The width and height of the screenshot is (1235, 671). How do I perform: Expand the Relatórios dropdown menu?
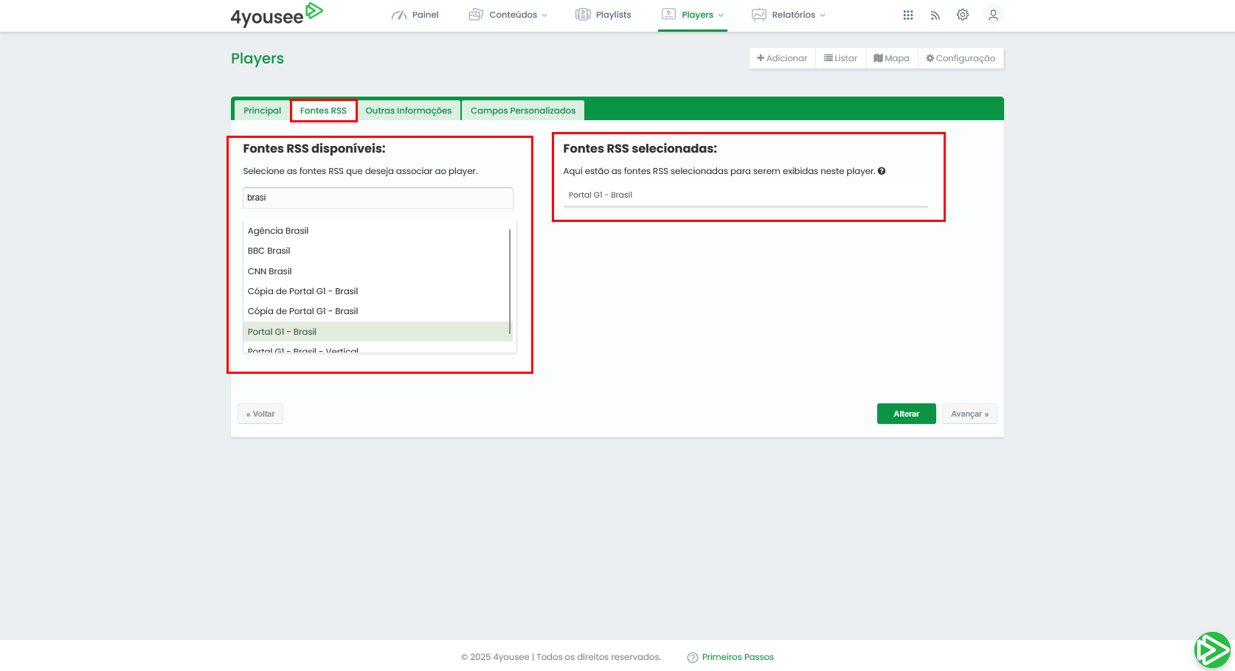(x=789, y=15)
